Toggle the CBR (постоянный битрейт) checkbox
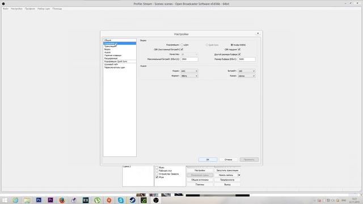 click(x=182, y=49)
